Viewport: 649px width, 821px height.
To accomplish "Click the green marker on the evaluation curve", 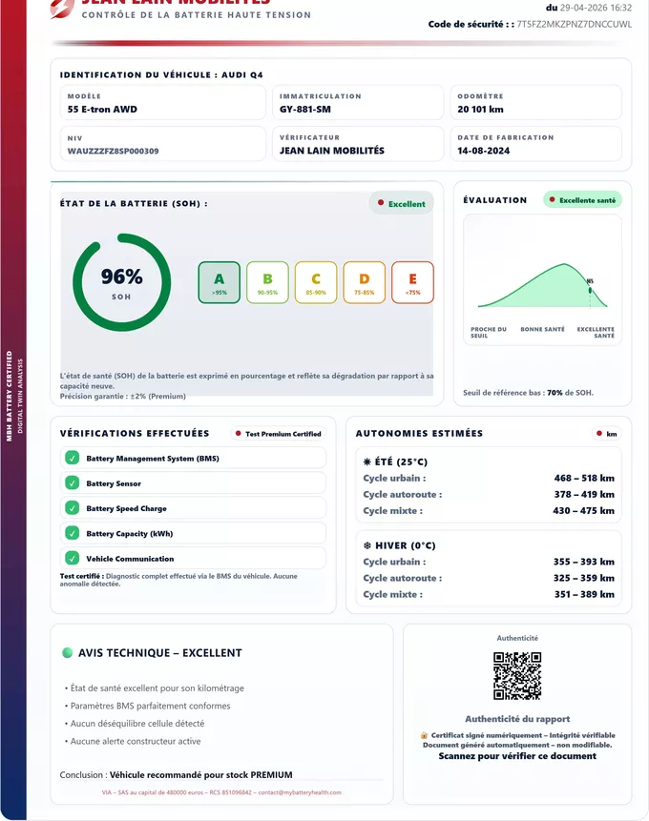I will pos(590,290).
